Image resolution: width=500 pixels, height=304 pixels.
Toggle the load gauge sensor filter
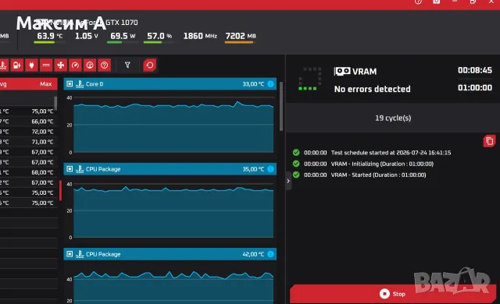[x=90, y=65]
